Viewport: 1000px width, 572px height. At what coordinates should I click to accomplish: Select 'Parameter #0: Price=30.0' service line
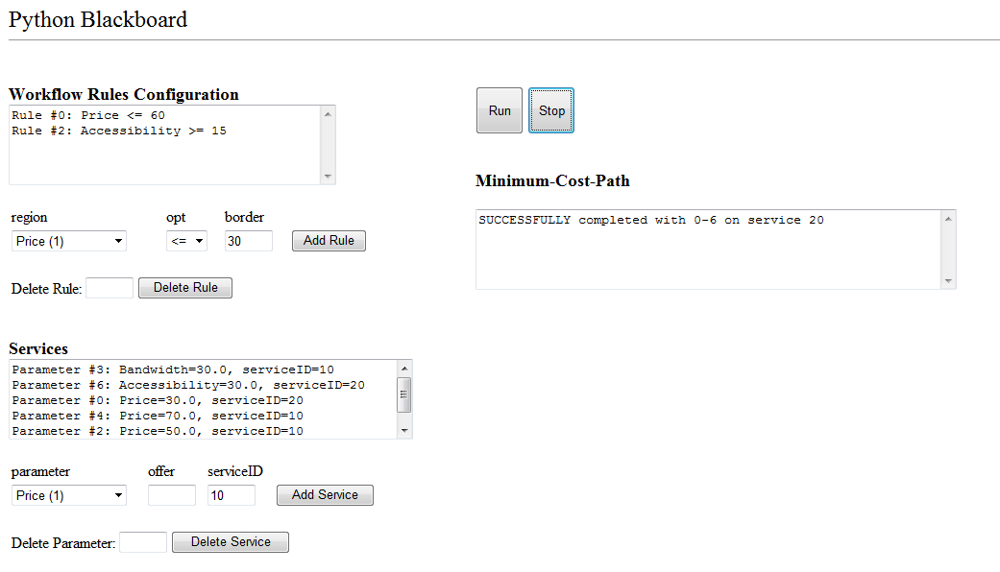(158, 400)
